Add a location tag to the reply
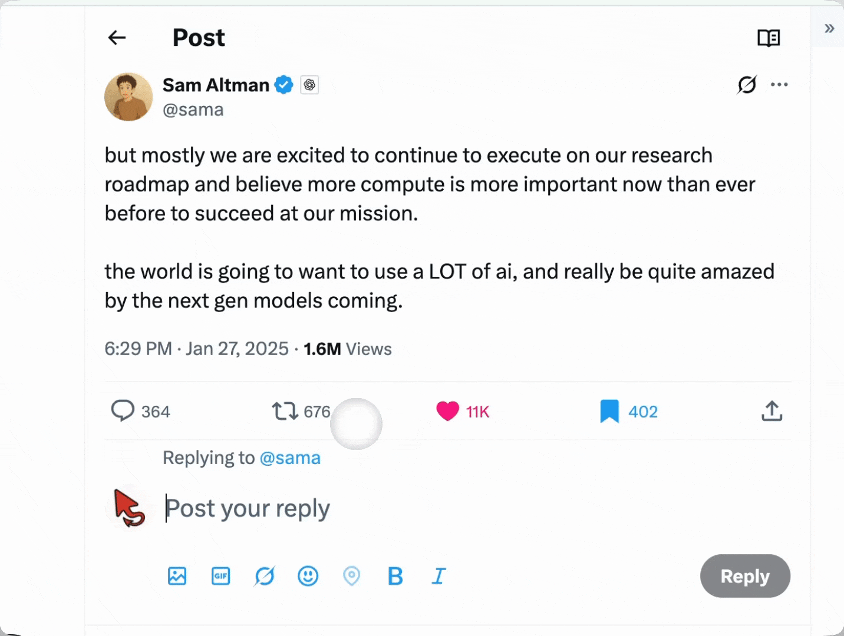This screenshot has height=636, width=844. (x=351, y=576)
